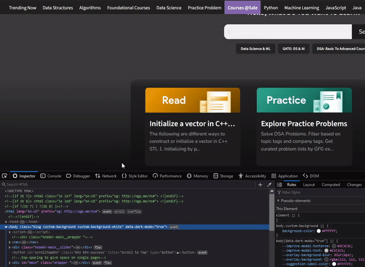Switch to the Console panel
Image resolution: width=365 pixels, height=267 pixels.
click(50, 176)
